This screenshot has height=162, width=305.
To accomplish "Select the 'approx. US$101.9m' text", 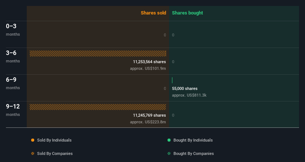I will [148, 68].
